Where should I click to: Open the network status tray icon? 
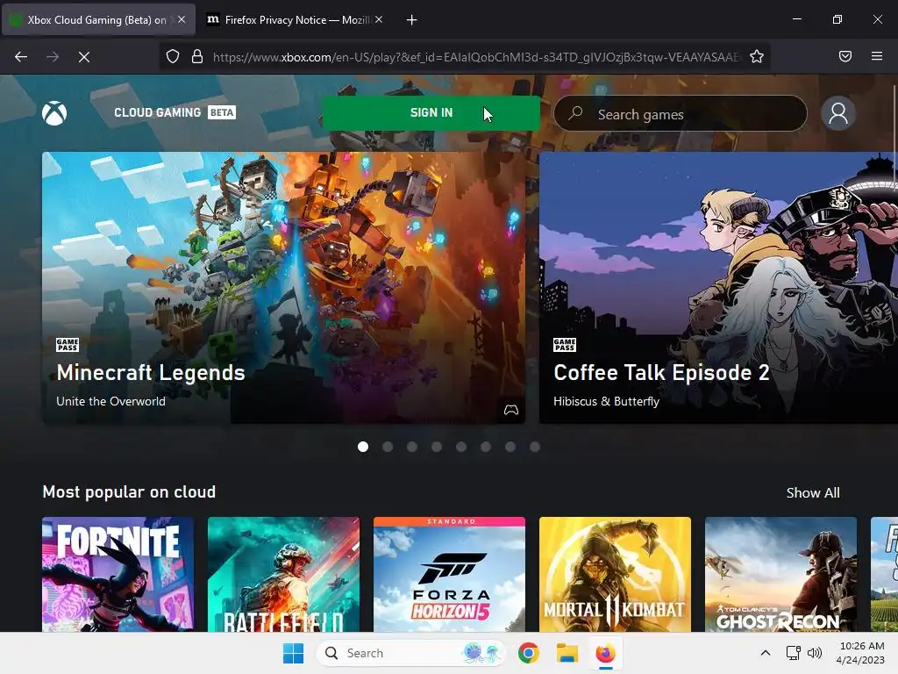point(793,653)
